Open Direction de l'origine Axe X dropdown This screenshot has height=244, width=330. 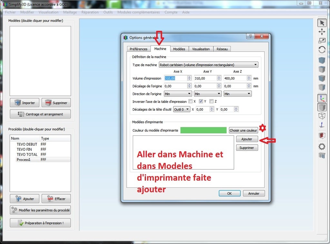tap(178, 94)
